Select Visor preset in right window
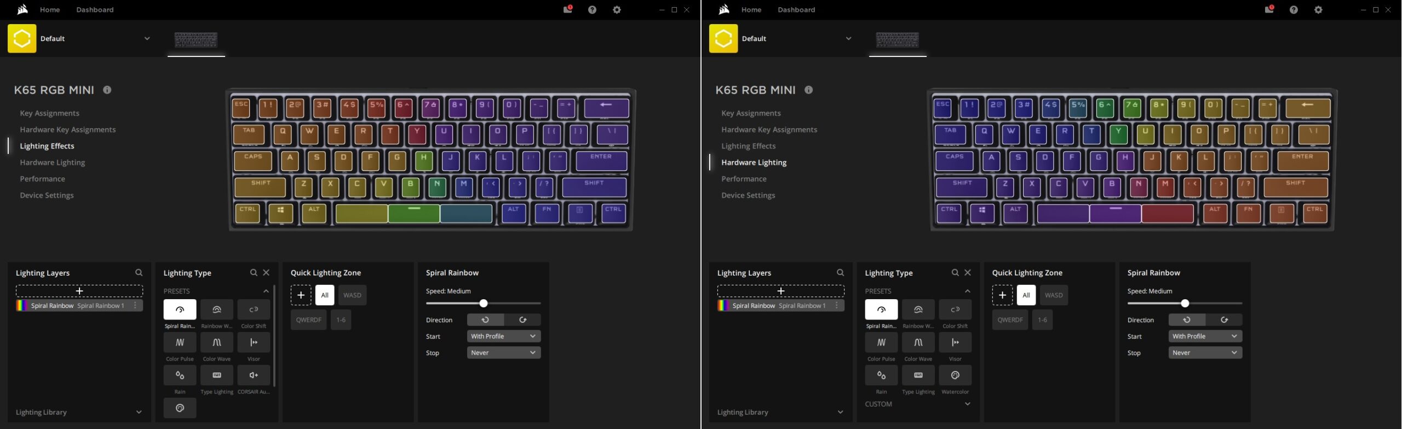Viewport: 1402px width, 429px height. coord(955,342)
